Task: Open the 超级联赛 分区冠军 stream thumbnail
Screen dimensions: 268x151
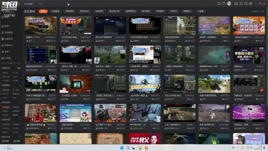Action: (x=76, y=26)
